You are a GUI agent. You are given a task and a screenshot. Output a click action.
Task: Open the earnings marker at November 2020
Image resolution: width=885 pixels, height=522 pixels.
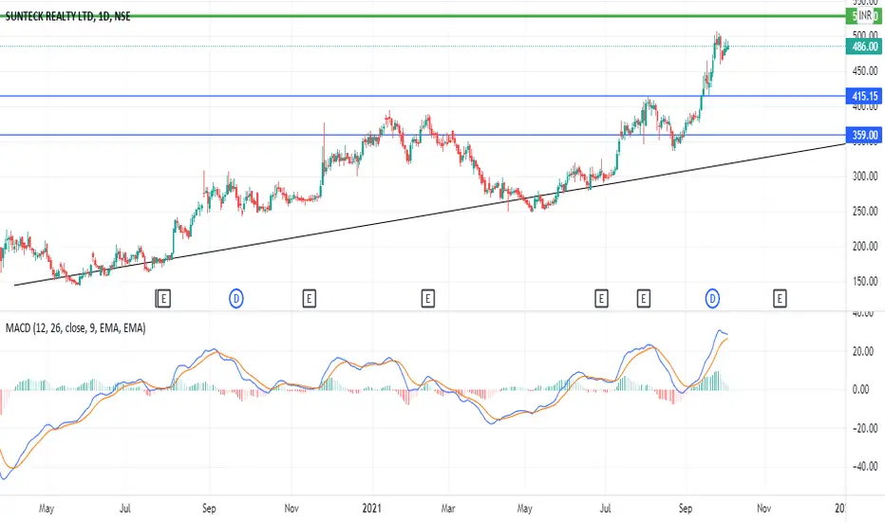point(309,299)
